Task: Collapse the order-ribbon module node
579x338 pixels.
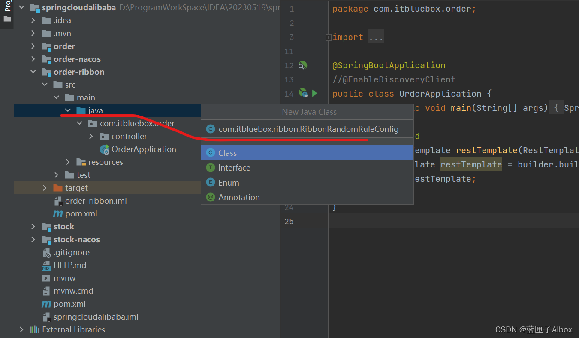Action: pos(33,72)
